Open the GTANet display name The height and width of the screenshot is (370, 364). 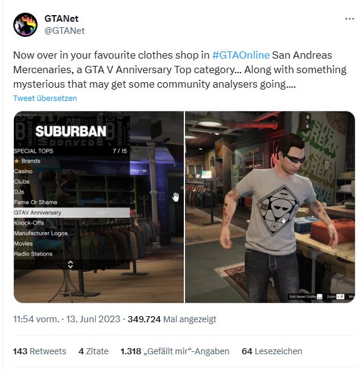(x=62, y=19)
